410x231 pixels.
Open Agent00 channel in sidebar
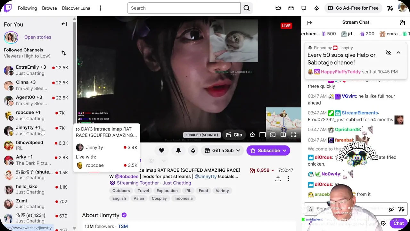36,100
